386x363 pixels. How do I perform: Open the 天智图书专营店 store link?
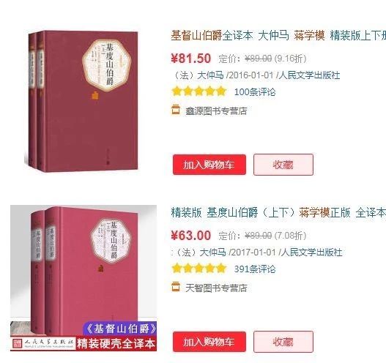coord(216,288)
